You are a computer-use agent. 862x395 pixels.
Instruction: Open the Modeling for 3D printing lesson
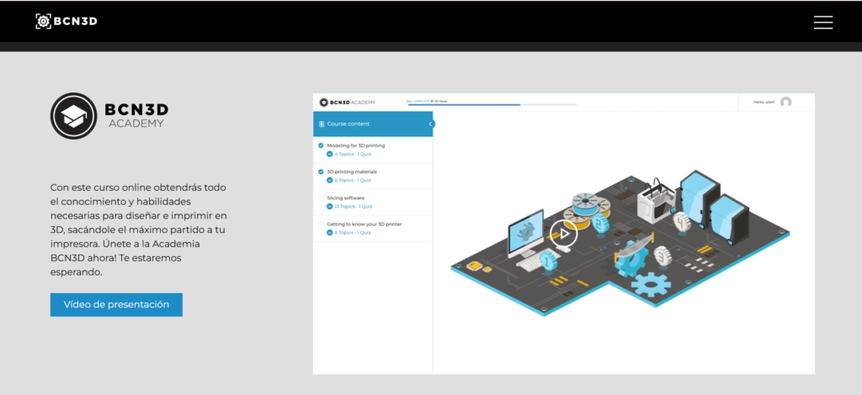[x=356, y=145]
